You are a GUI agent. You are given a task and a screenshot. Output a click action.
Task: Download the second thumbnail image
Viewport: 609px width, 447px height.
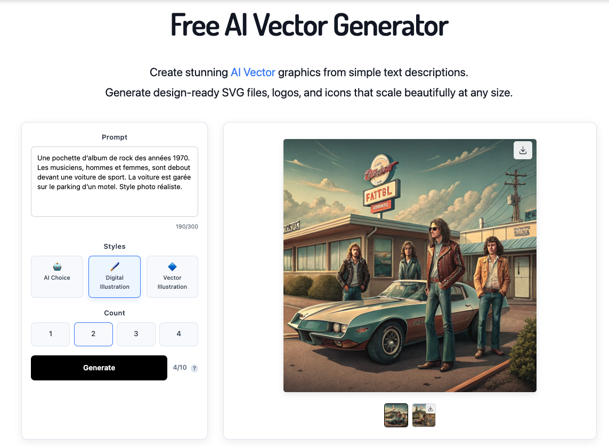431,409
